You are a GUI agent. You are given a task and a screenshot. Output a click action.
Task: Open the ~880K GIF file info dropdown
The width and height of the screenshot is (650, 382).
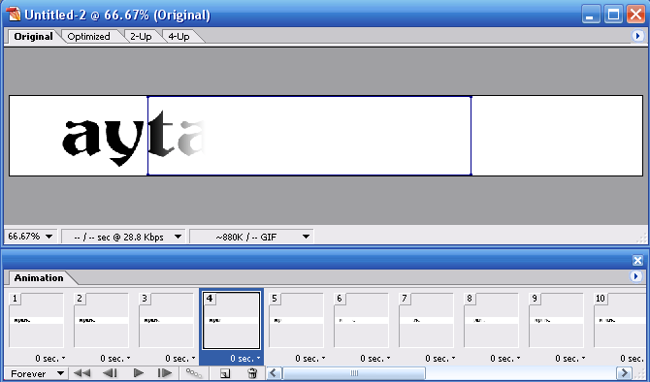tap(251, 237)
